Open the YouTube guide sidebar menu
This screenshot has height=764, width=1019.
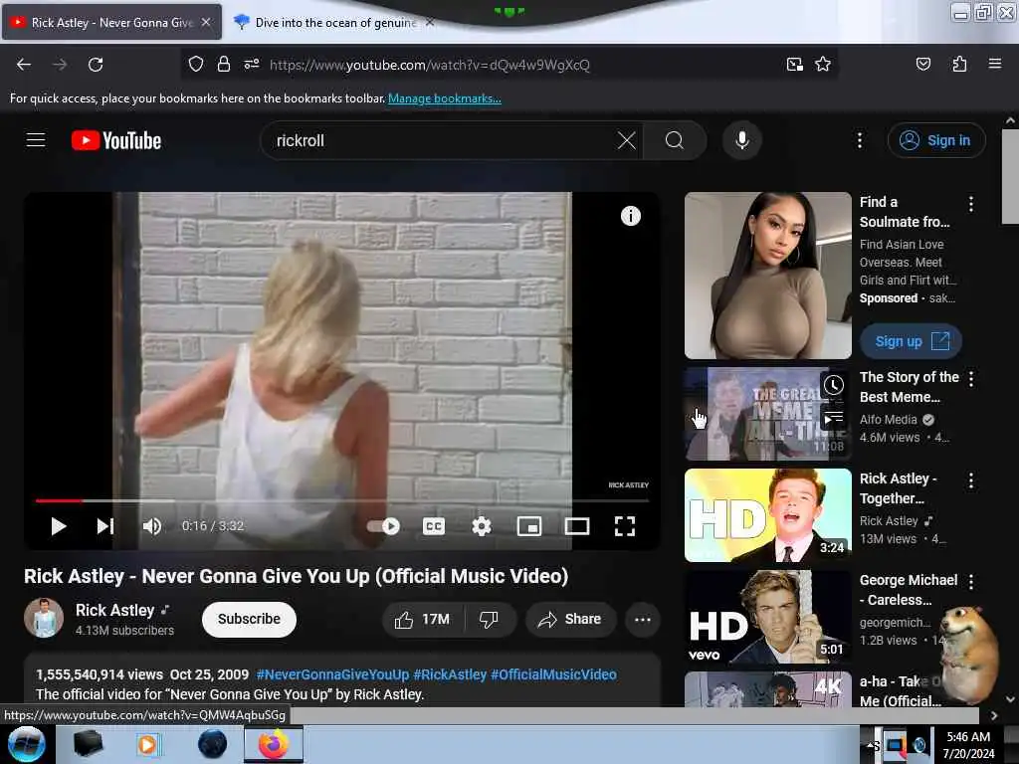(x=36, y=140)
